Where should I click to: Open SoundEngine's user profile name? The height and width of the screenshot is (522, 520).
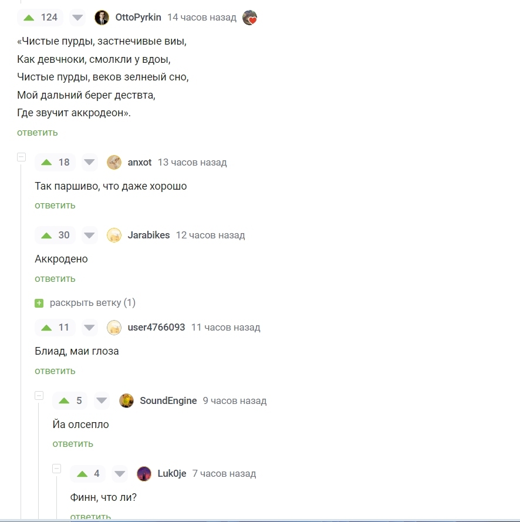click(168, 400)
